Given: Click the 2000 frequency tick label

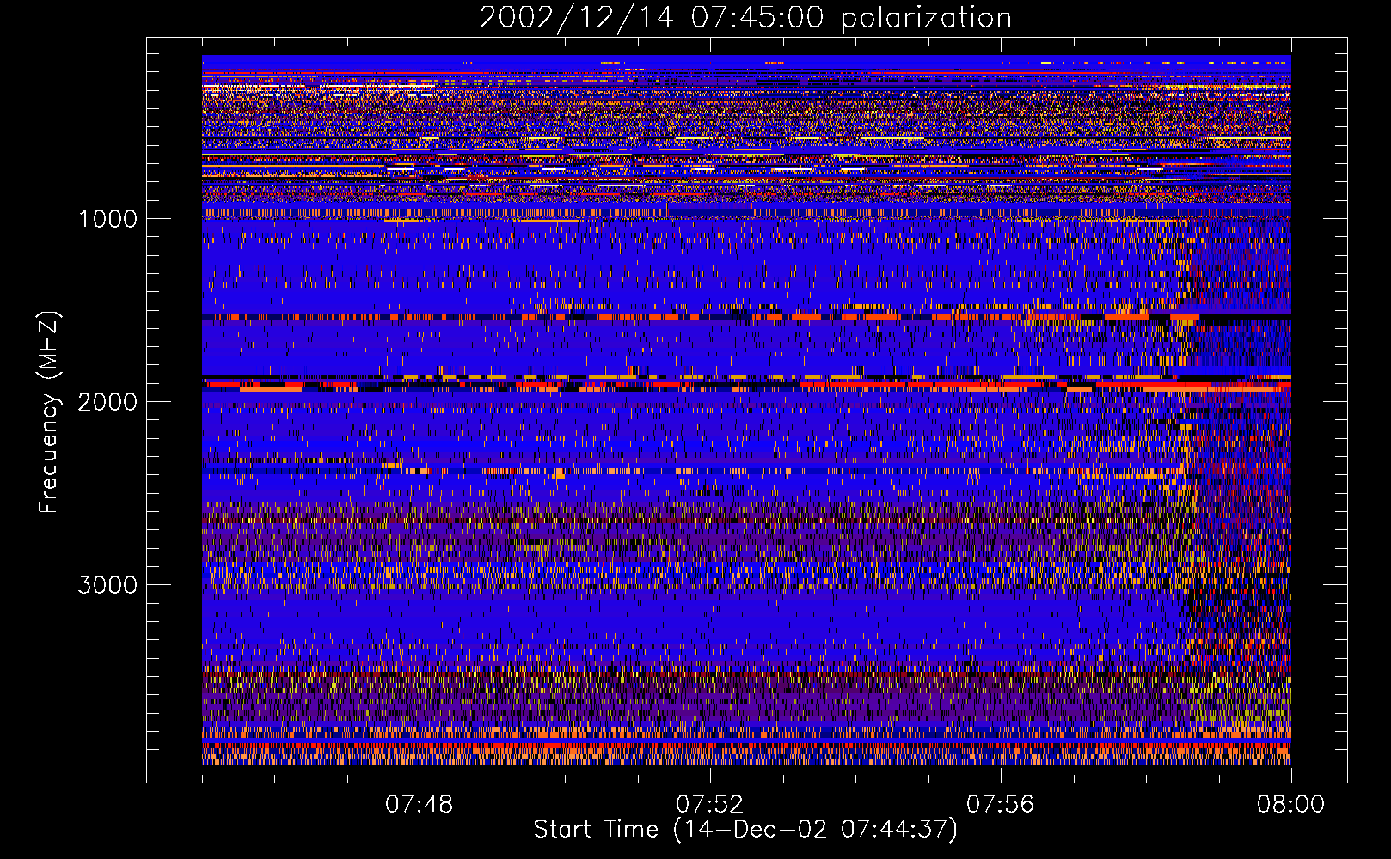Looking at the screenshot, I should [107, 402].
